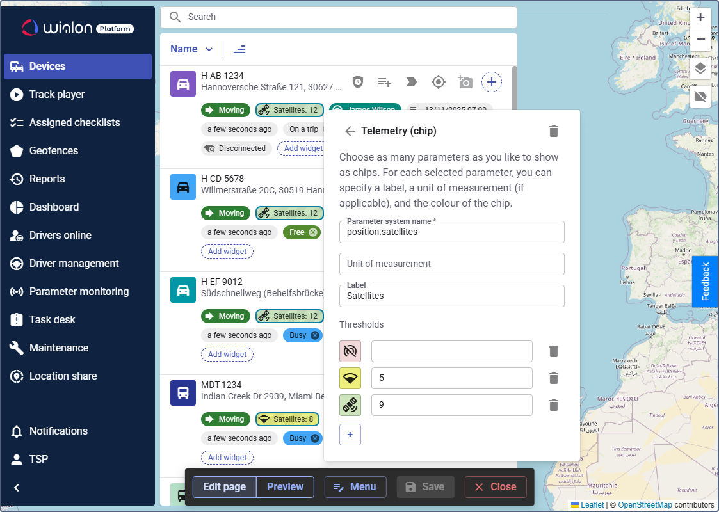Screen dimensions: 719x512
Task: Click the target locate icon for H-AB 1234
Action: coord(438,82)
